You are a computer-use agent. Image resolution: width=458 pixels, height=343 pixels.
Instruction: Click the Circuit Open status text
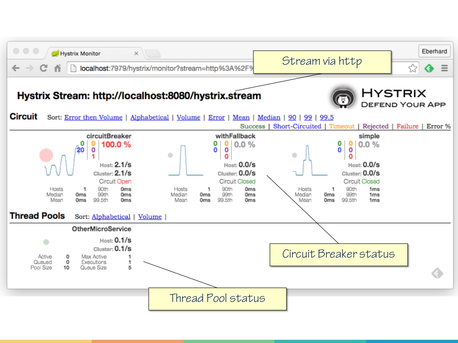[115, 182]
